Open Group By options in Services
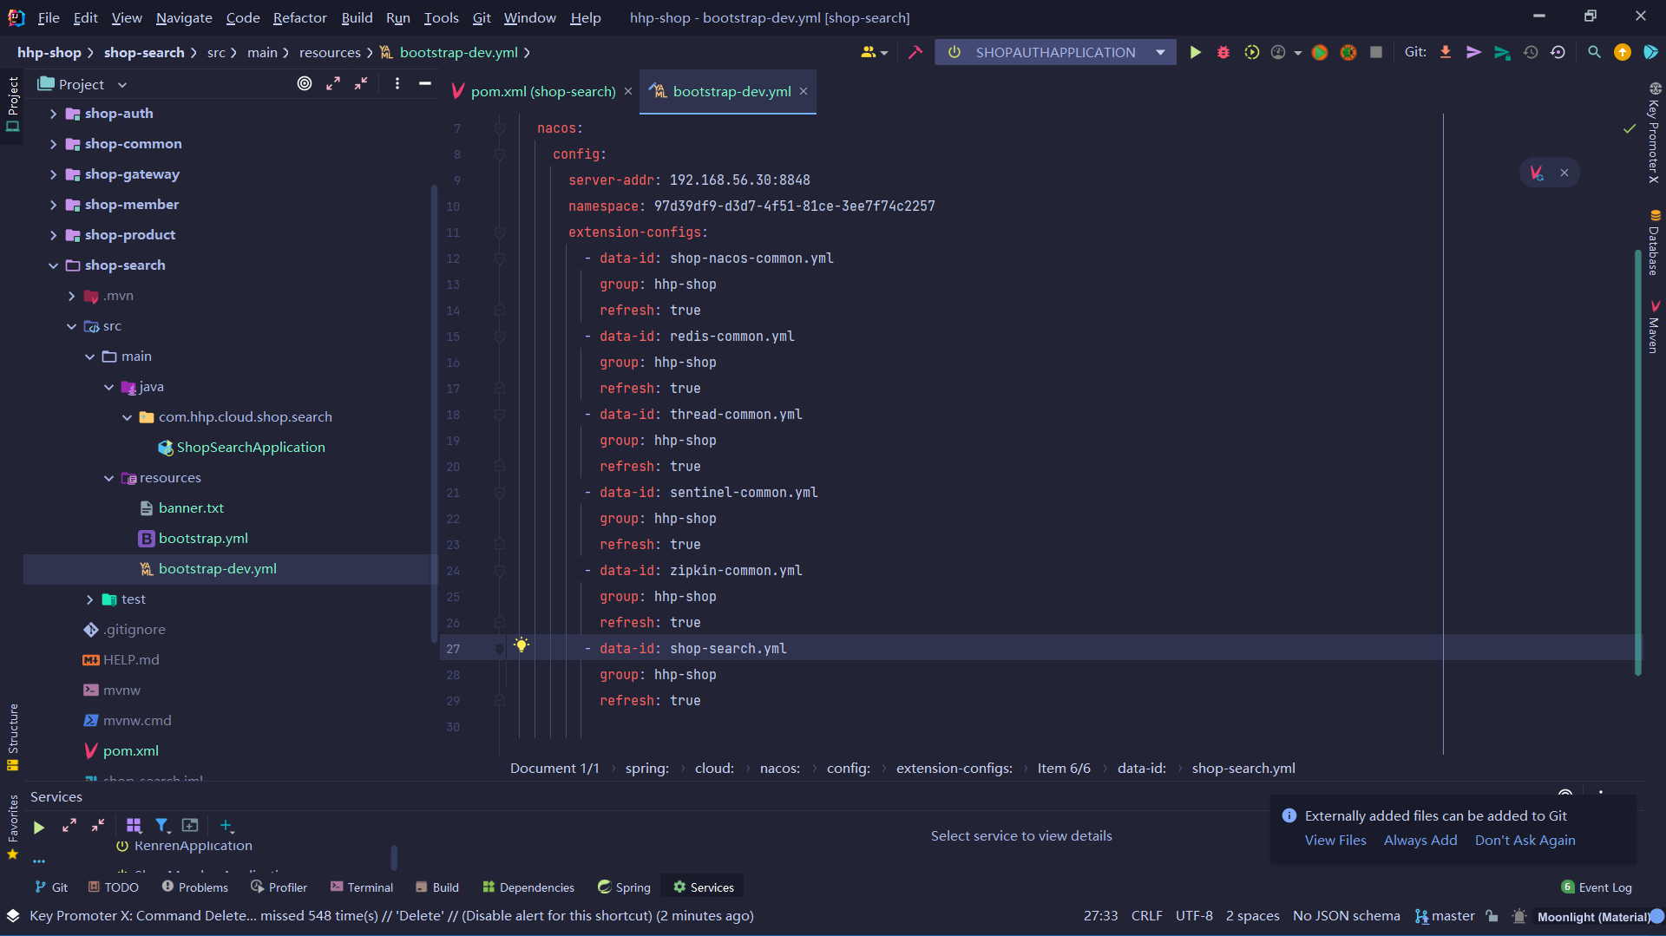This screenshot has height=936, width=1666. pyautogui.click(x=134, y=825)
